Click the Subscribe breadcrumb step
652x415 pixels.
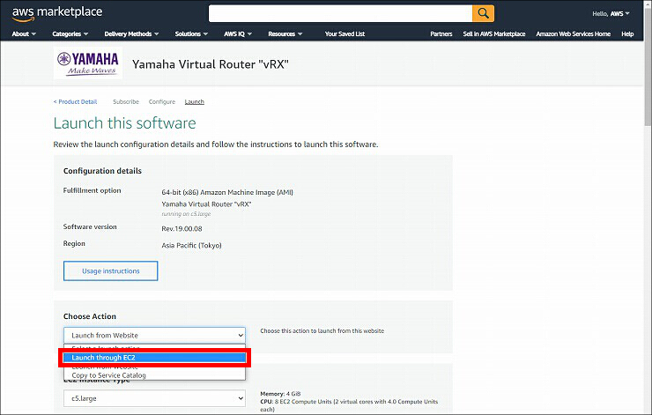tap(126, 101)
